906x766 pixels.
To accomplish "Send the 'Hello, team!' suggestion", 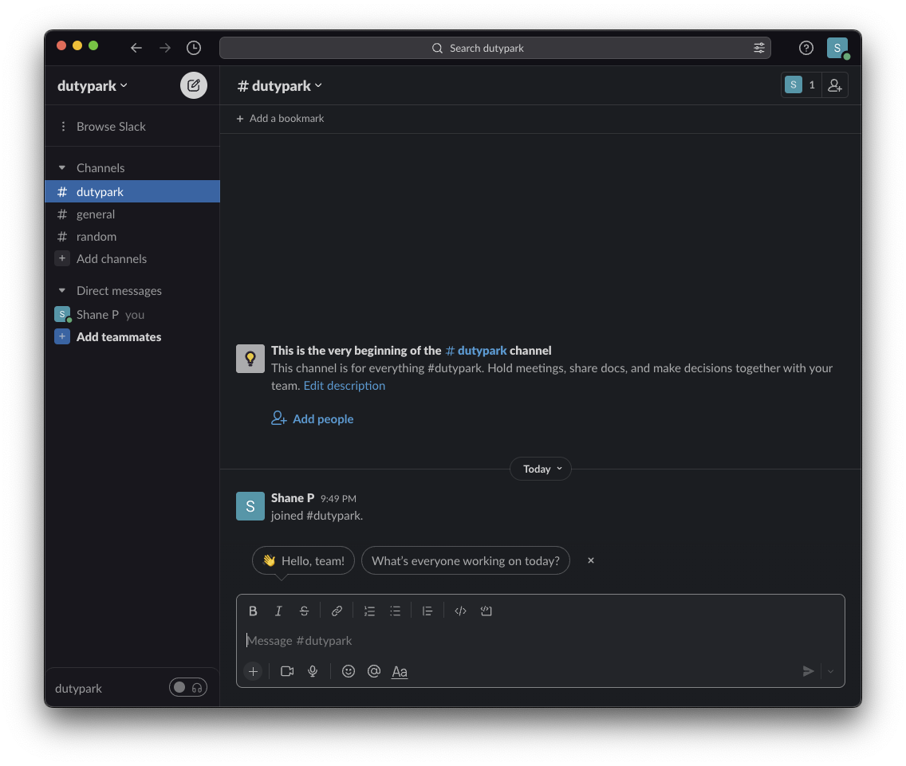I will click(x=303, y=561).
